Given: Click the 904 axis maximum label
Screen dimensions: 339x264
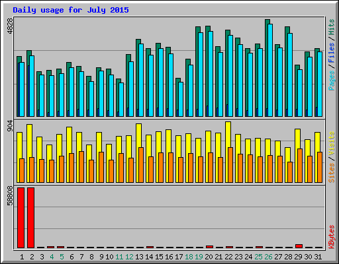Looking at the screenshot, I should click(10, 126).
